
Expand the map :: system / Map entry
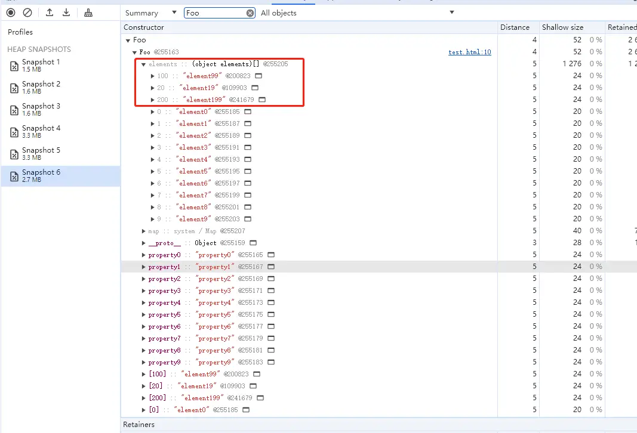pos(144,231)
